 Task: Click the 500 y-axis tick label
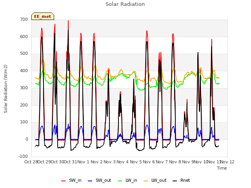(24, 54)
